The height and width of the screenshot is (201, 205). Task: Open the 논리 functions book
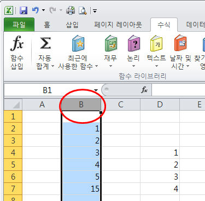[133, 51]
